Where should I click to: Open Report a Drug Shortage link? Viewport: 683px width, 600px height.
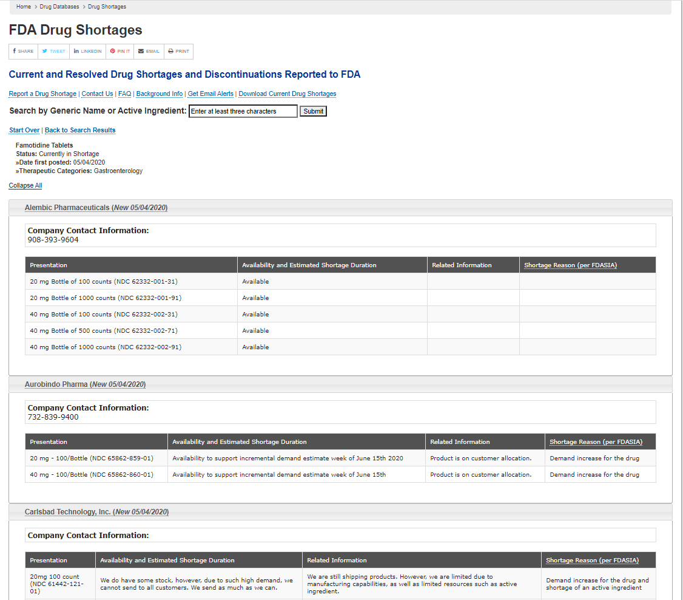(x=42, y=94)
